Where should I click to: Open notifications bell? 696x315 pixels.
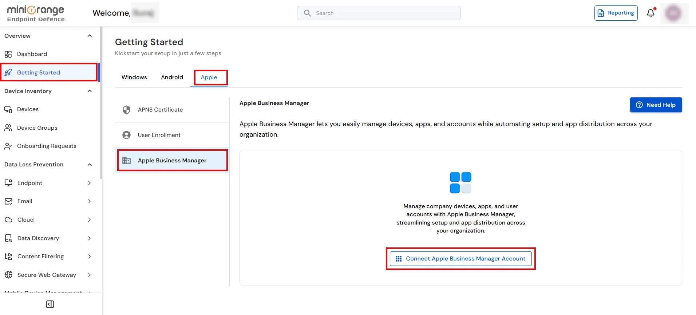(x=651, y=13)
